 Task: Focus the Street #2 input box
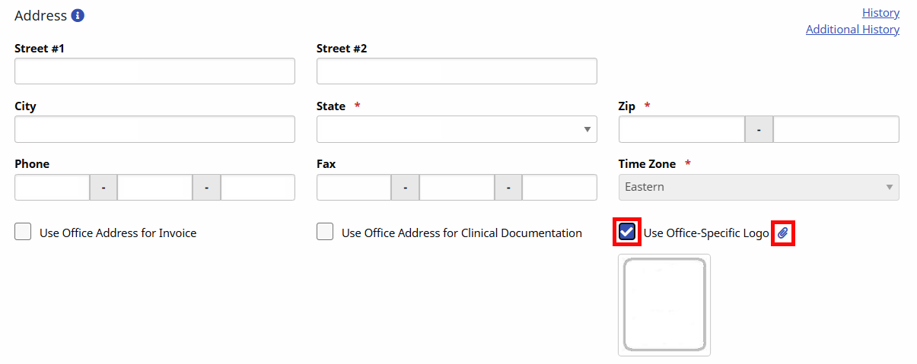(x=457, y=71)
